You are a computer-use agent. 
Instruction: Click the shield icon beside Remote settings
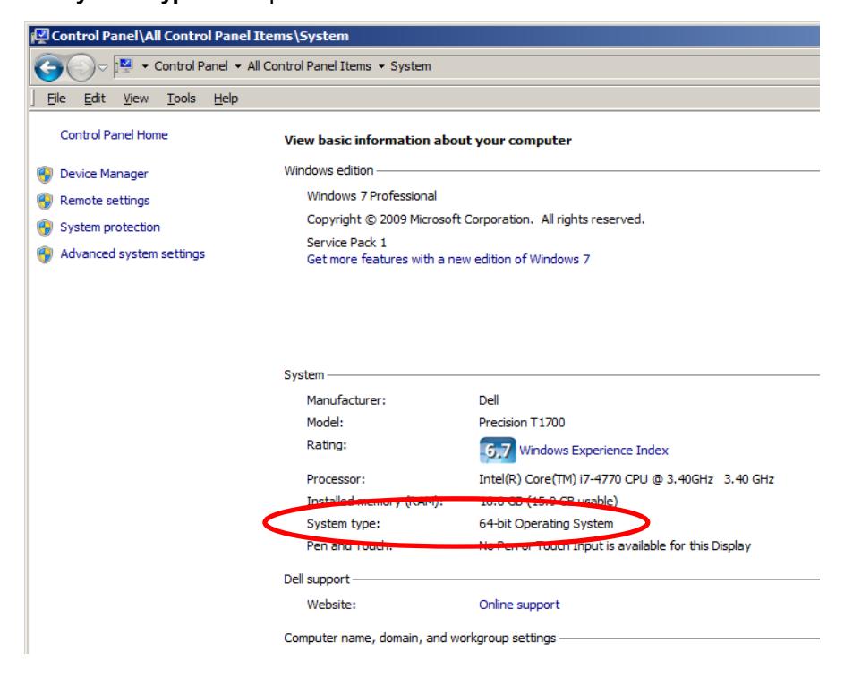pos(45,201)
